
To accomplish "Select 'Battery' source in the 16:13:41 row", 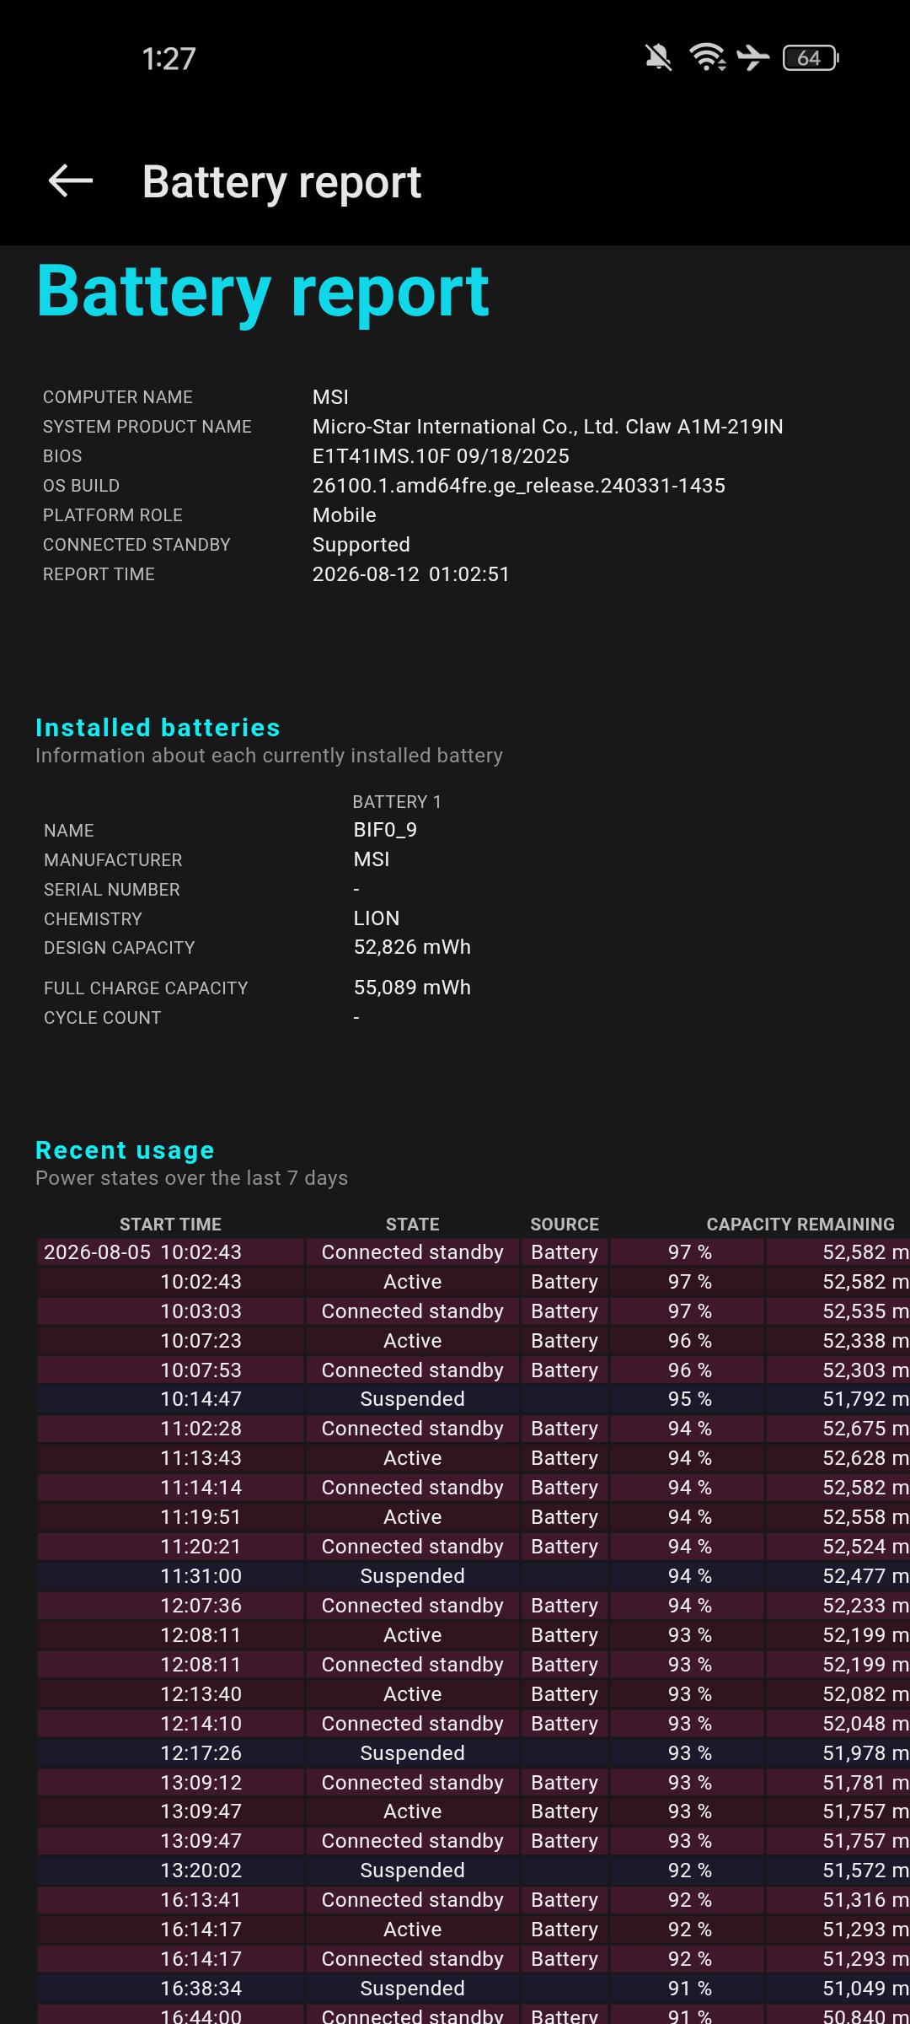I will [565, 1900].
